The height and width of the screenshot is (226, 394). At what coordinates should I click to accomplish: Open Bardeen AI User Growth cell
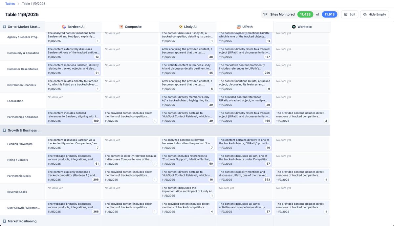click(73, 208)
